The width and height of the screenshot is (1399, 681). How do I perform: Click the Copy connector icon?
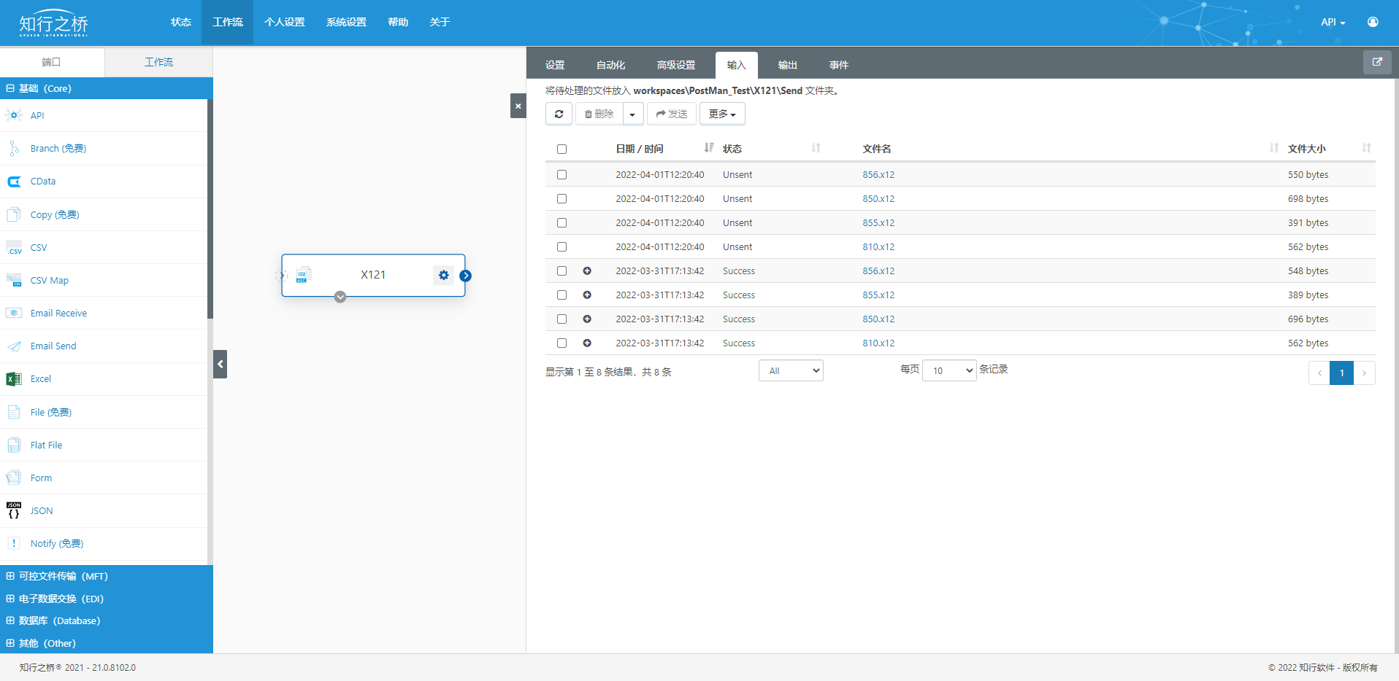point(14,214)
